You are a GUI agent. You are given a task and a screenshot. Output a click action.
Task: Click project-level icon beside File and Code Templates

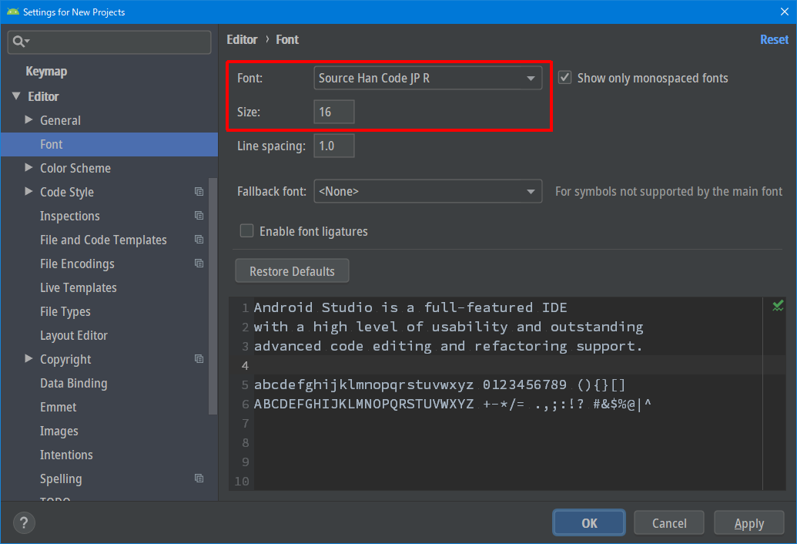click(x=199, y=240)
